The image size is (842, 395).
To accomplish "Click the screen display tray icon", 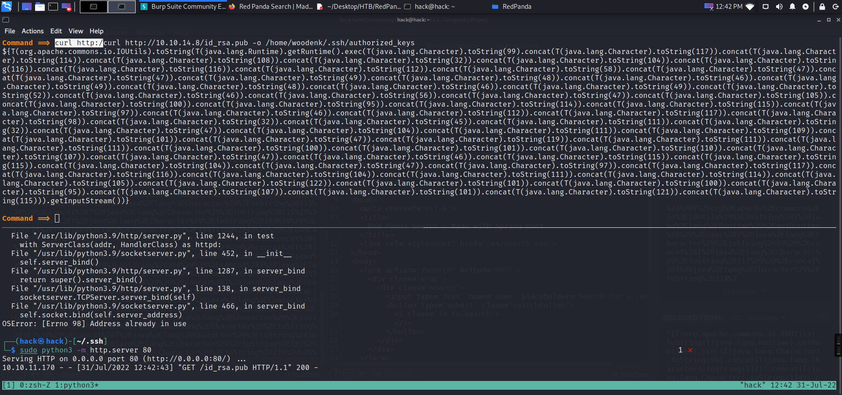I will coord(766,7).
